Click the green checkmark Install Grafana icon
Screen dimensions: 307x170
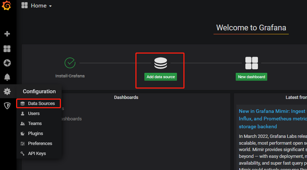[70, 63]
